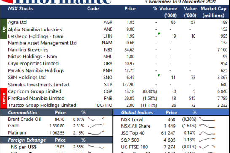Select the 'NSX Stocks' column header
Image resolution: width=230 pixels, height=153 pixels.
coord(21,9)
